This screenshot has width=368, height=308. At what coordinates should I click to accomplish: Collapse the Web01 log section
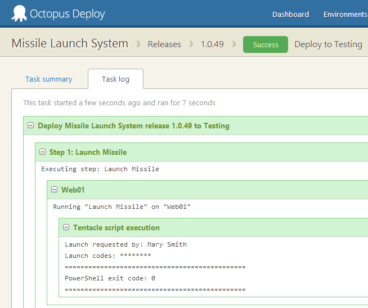54,190
